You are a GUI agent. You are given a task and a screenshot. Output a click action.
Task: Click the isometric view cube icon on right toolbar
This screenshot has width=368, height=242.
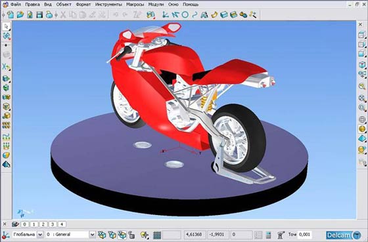pos(362,65)
